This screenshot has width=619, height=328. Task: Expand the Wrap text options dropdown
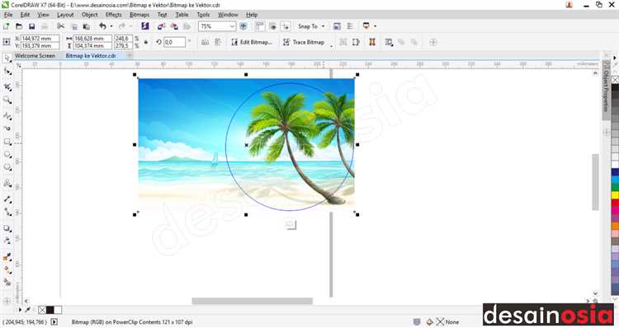(389, 42)
